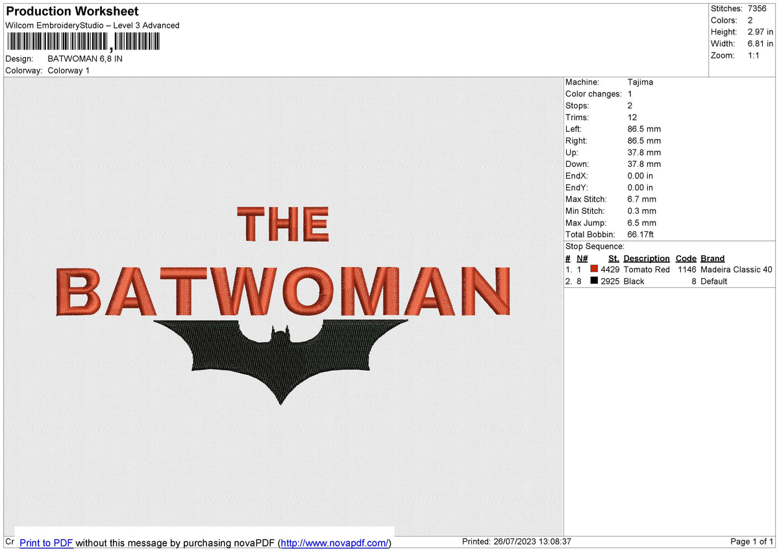Click the Production Worksheet title
Viewport: 779px width, 551px height.
click(72, 11)
